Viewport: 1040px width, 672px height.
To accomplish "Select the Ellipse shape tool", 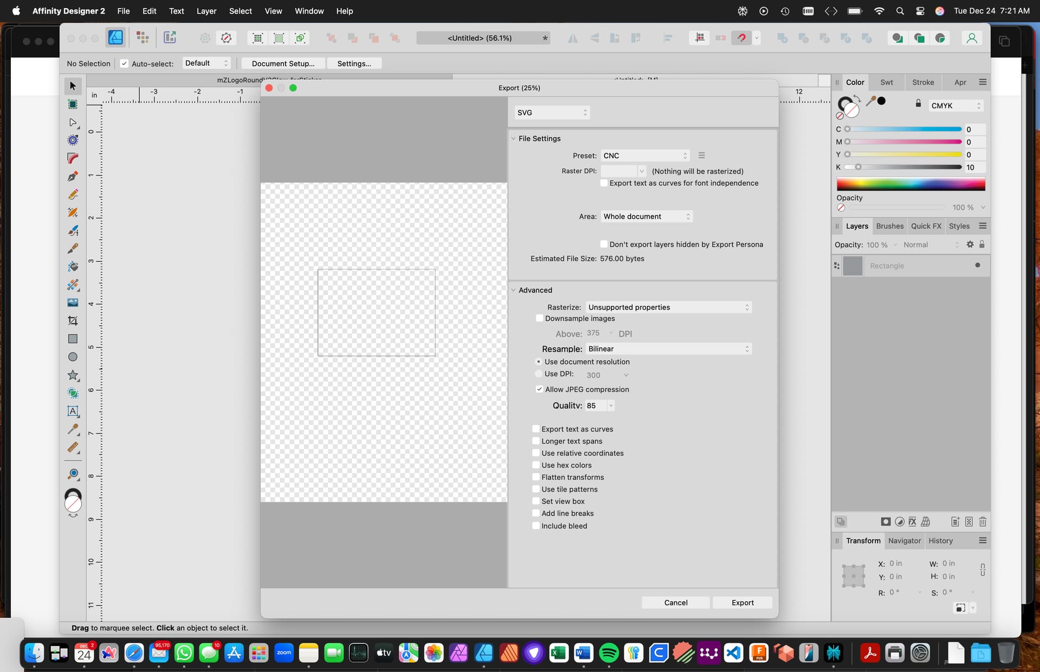I will [73, 357].
